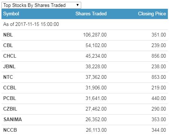Open the JBNL stock symbol
Image resolution: width=169 pixels, height=135 pixels.
pyautogui.click(x=9, y=66)
